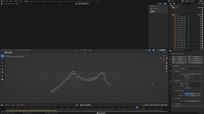Open the timeline Marker menu

(x=22, y=105)
